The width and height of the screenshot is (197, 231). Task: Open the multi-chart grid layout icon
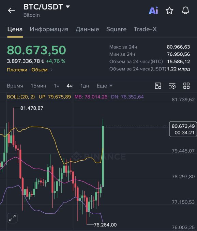[186, 86]
